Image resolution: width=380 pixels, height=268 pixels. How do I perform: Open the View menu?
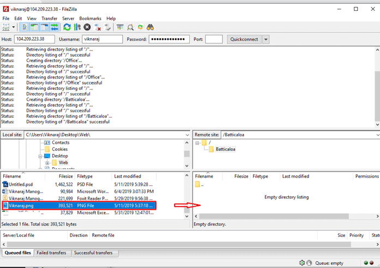(32, 19)
